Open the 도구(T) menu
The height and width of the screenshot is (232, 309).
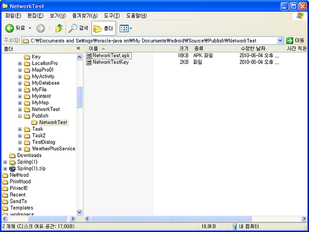coord(112,16)
